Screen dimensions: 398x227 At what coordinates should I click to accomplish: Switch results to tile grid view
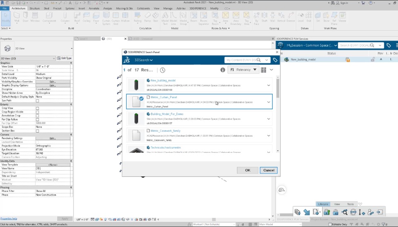point(264,70)
